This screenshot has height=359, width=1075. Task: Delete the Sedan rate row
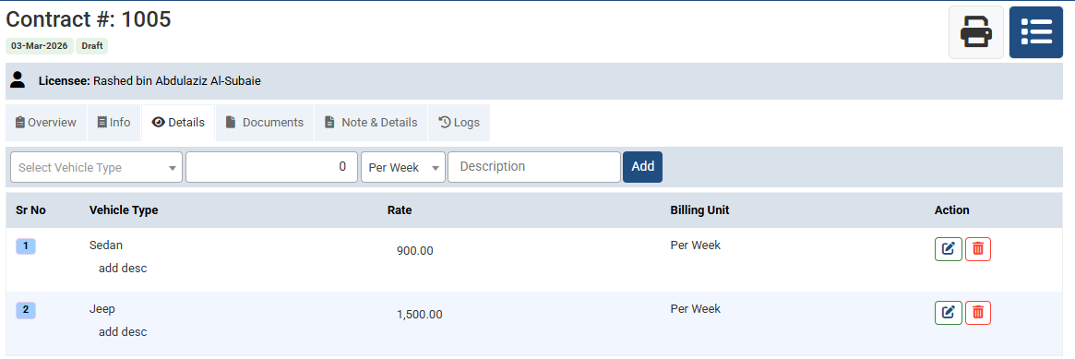(977, 248)
